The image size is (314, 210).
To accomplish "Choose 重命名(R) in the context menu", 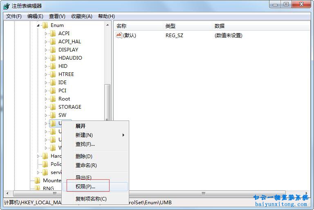I will [95, 165].
